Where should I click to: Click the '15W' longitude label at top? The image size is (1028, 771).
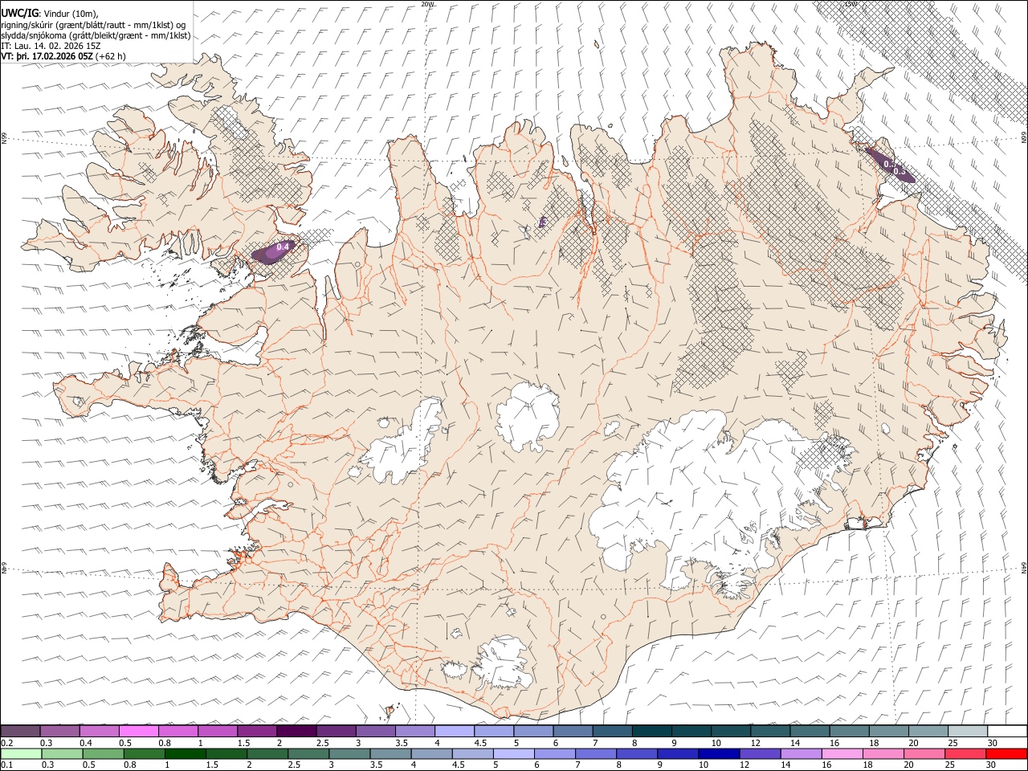[x=851, y=4]
